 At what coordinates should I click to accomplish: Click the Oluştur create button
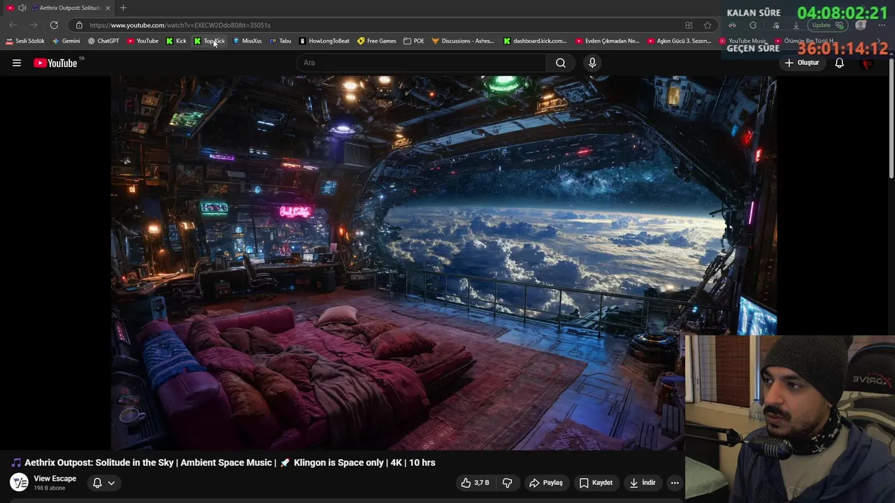pos(801,63)
